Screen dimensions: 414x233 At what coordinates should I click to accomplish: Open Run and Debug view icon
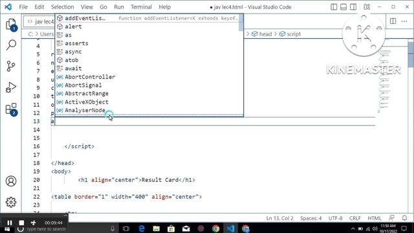point(11,87)
